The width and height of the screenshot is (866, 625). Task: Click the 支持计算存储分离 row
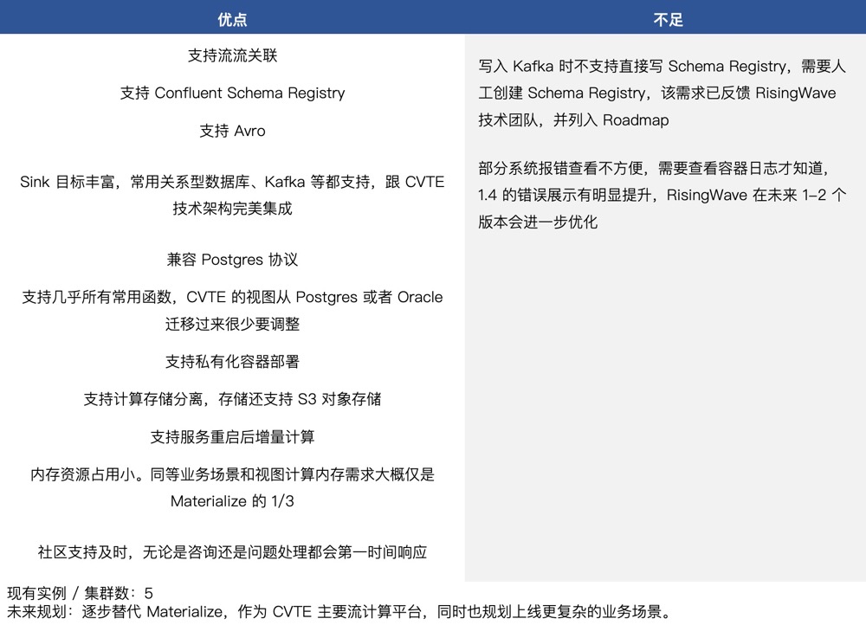232,399
